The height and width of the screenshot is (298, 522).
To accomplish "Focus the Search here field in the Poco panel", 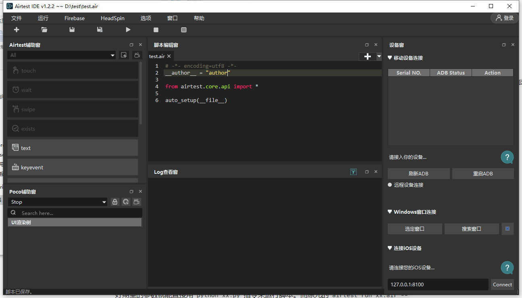I will [x=75, y=213].
